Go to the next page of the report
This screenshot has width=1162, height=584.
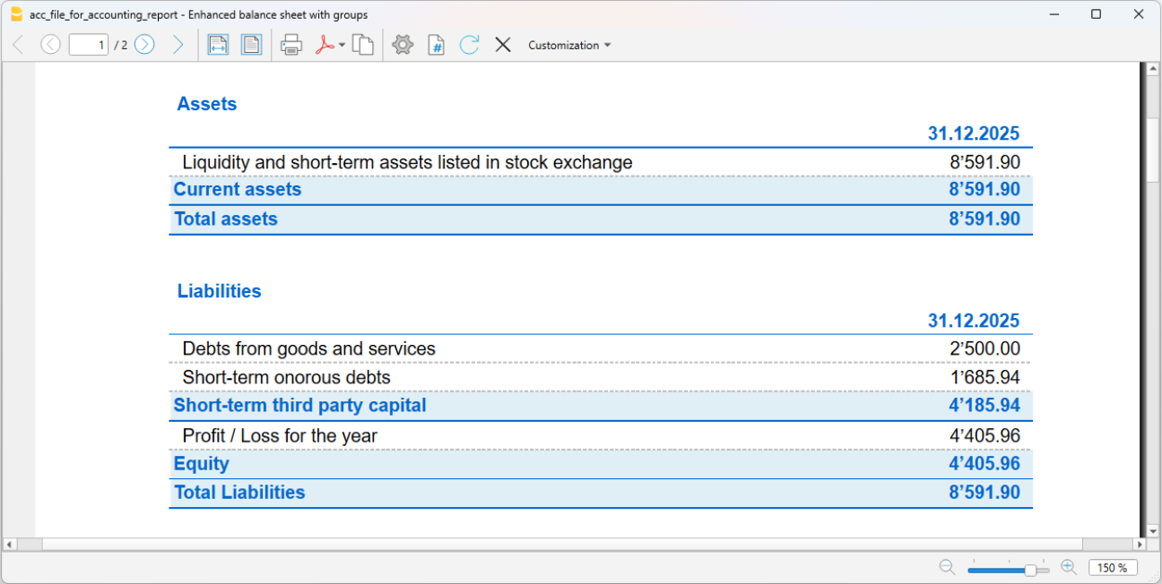[144, 45]
